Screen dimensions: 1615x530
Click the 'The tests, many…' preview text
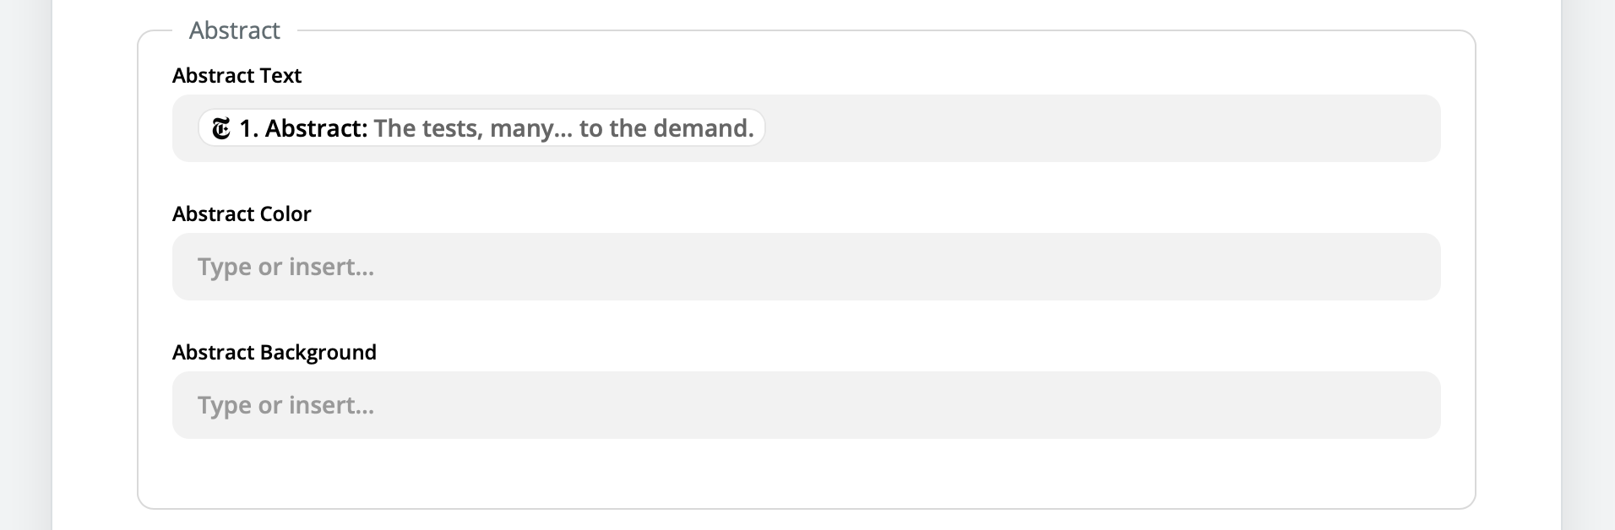pos(462,128)
